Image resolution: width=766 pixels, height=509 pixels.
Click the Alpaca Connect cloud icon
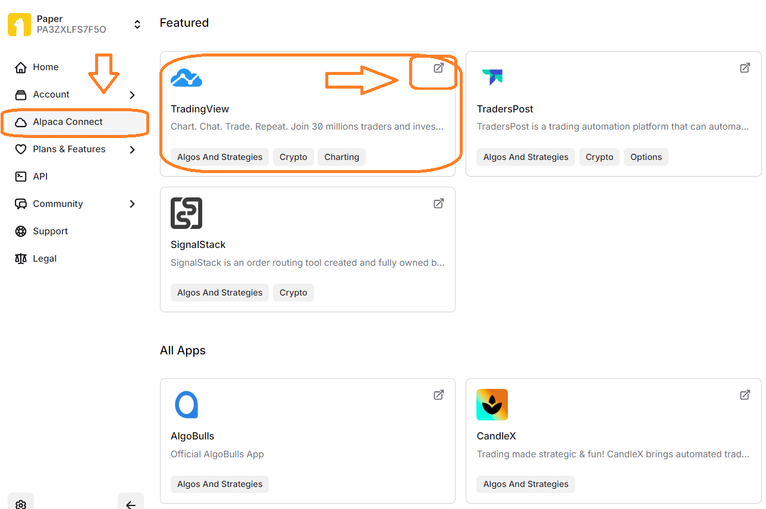[21, 122]
